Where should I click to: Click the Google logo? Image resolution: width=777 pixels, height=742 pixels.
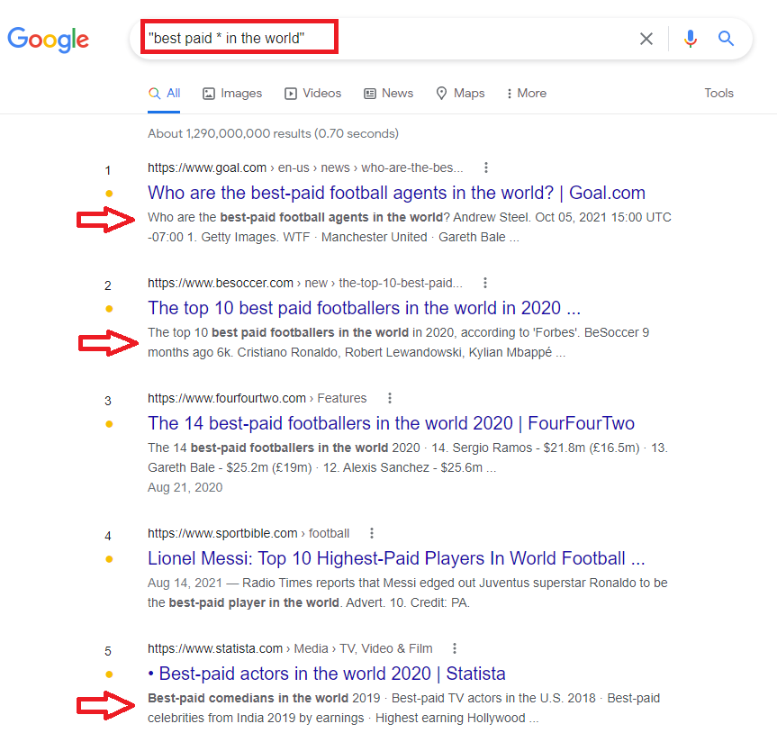pos(48,39)
